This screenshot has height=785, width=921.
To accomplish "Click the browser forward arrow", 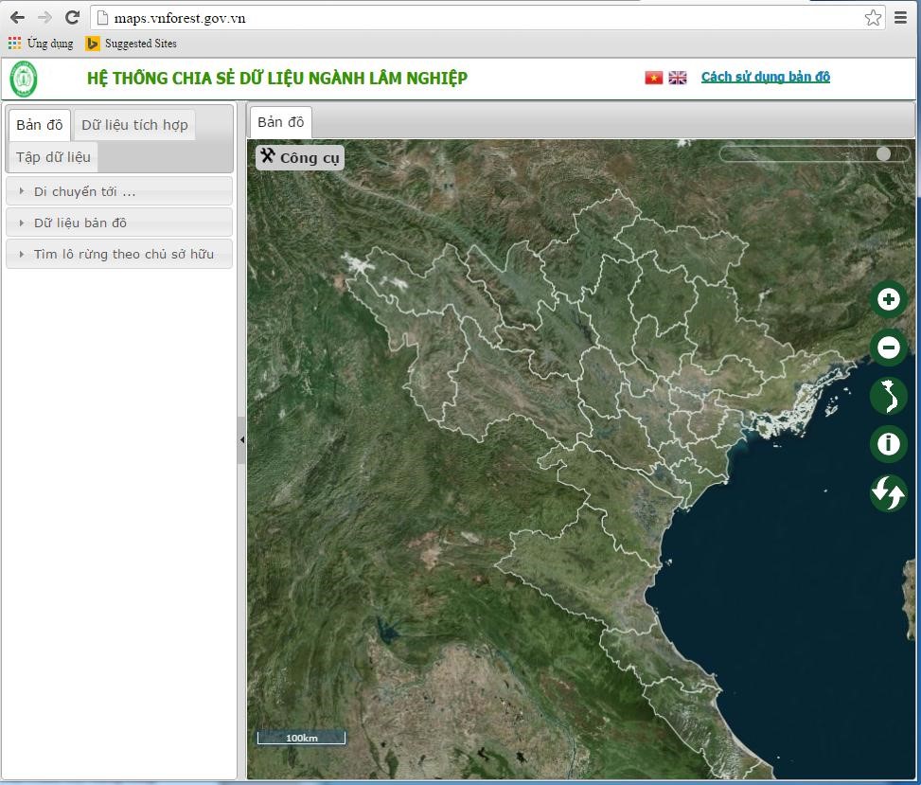I will [x=45, y=18].
